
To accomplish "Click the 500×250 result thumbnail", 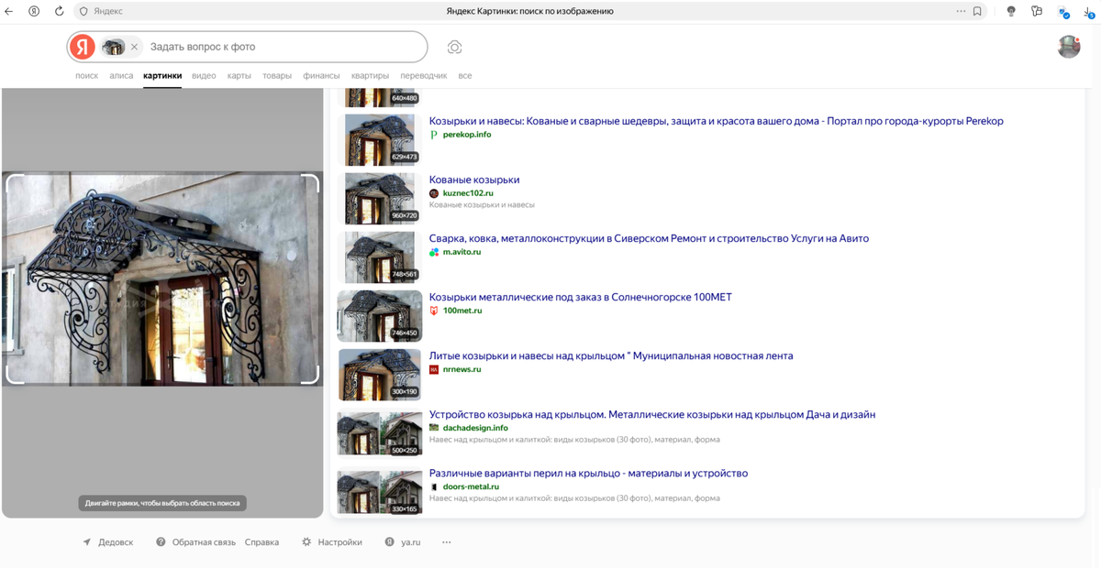I will point(380,433).
